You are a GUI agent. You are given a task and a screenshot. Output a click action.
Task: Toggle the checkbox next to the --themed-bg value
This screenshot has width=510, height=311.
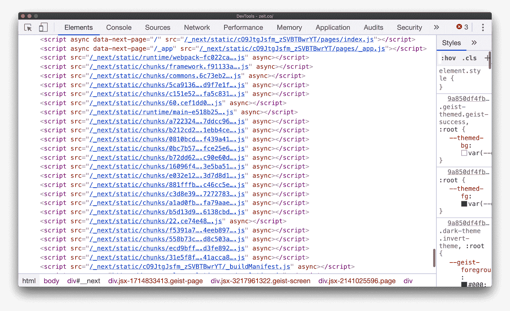(x=464, y=153)
